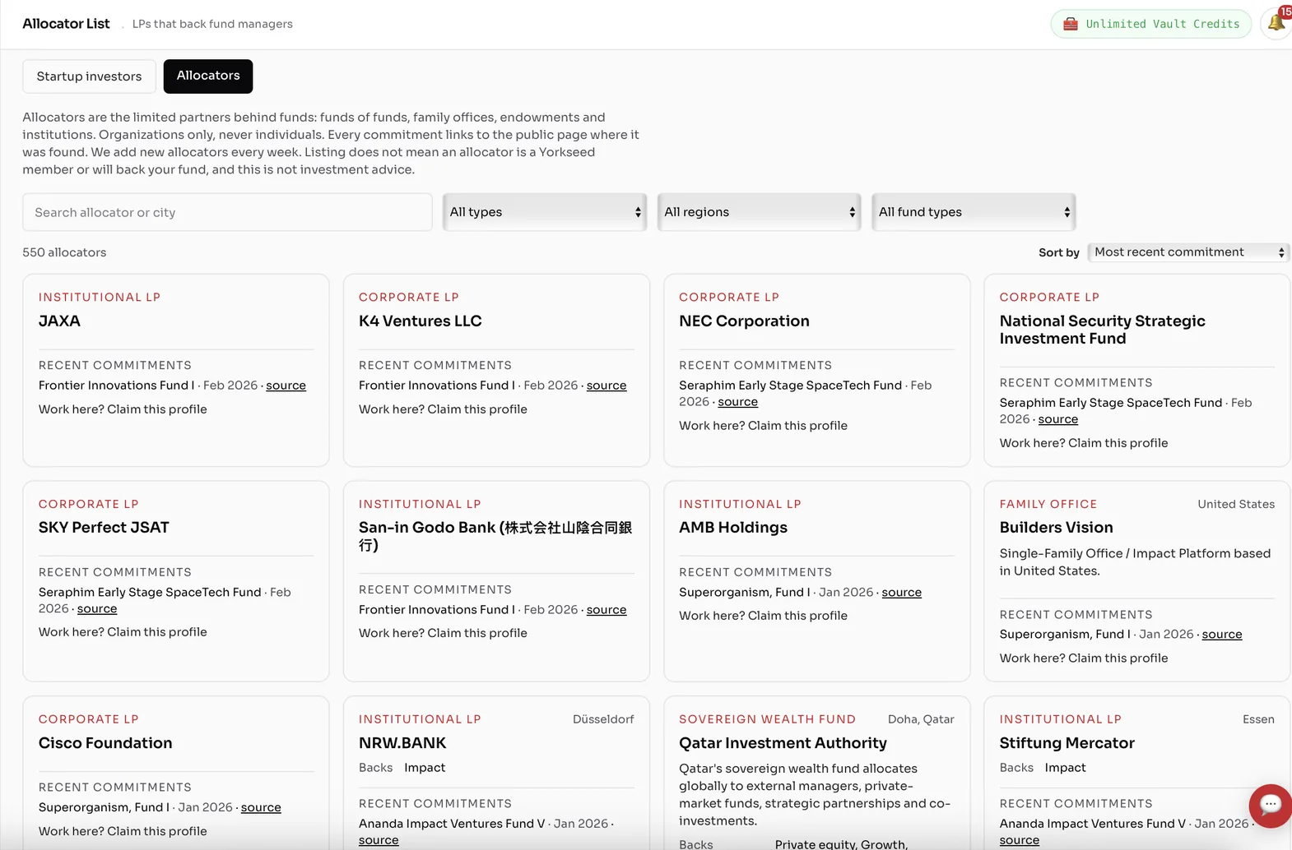
Task: Click the Impact tag on Stiftung Mercator card
Action: click(1065, 768)
